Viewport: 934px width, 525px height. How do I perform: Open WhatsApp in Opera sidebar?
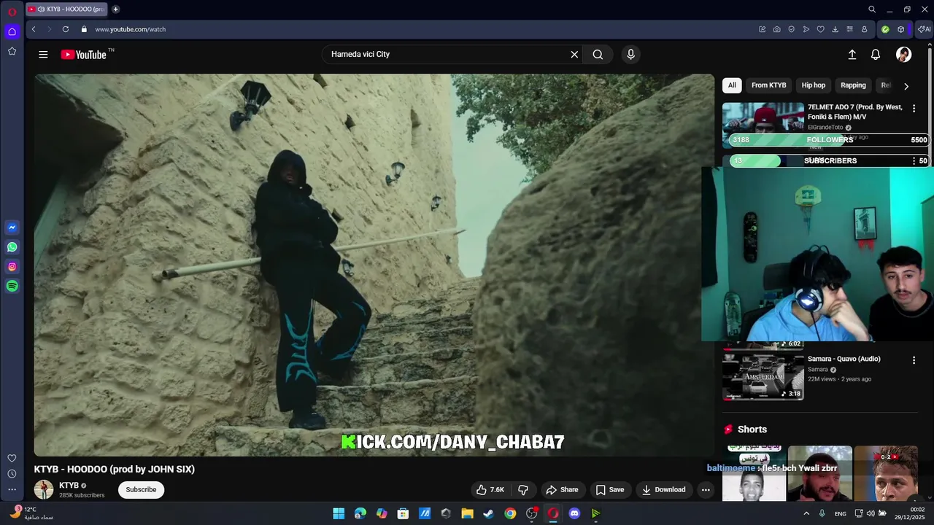click(12, 247)
